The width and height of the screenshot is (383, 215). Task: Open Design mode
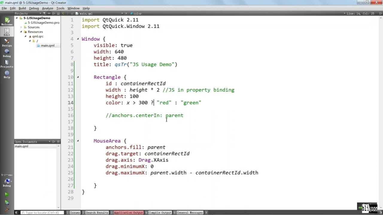[x=7, y=43]
